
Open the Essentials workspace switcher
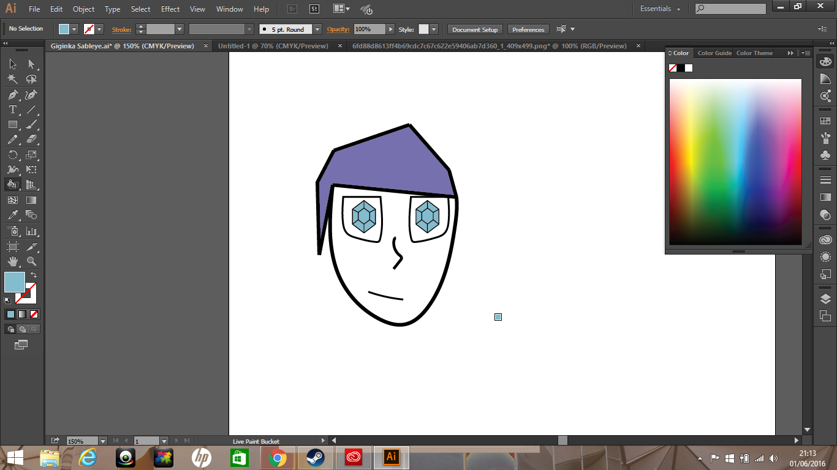pos(661,9)
